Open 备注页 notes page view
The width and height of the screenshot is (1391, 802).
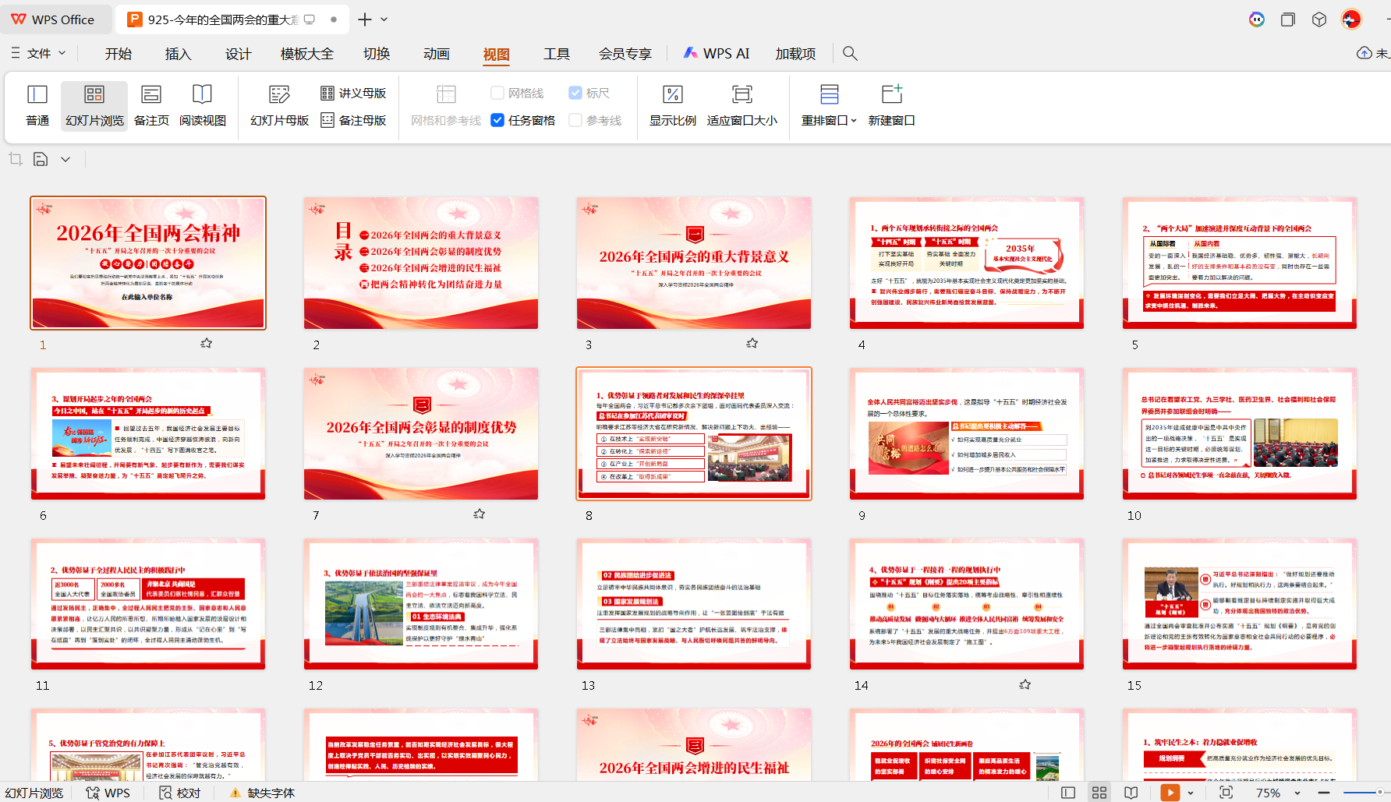click(151, 106)
